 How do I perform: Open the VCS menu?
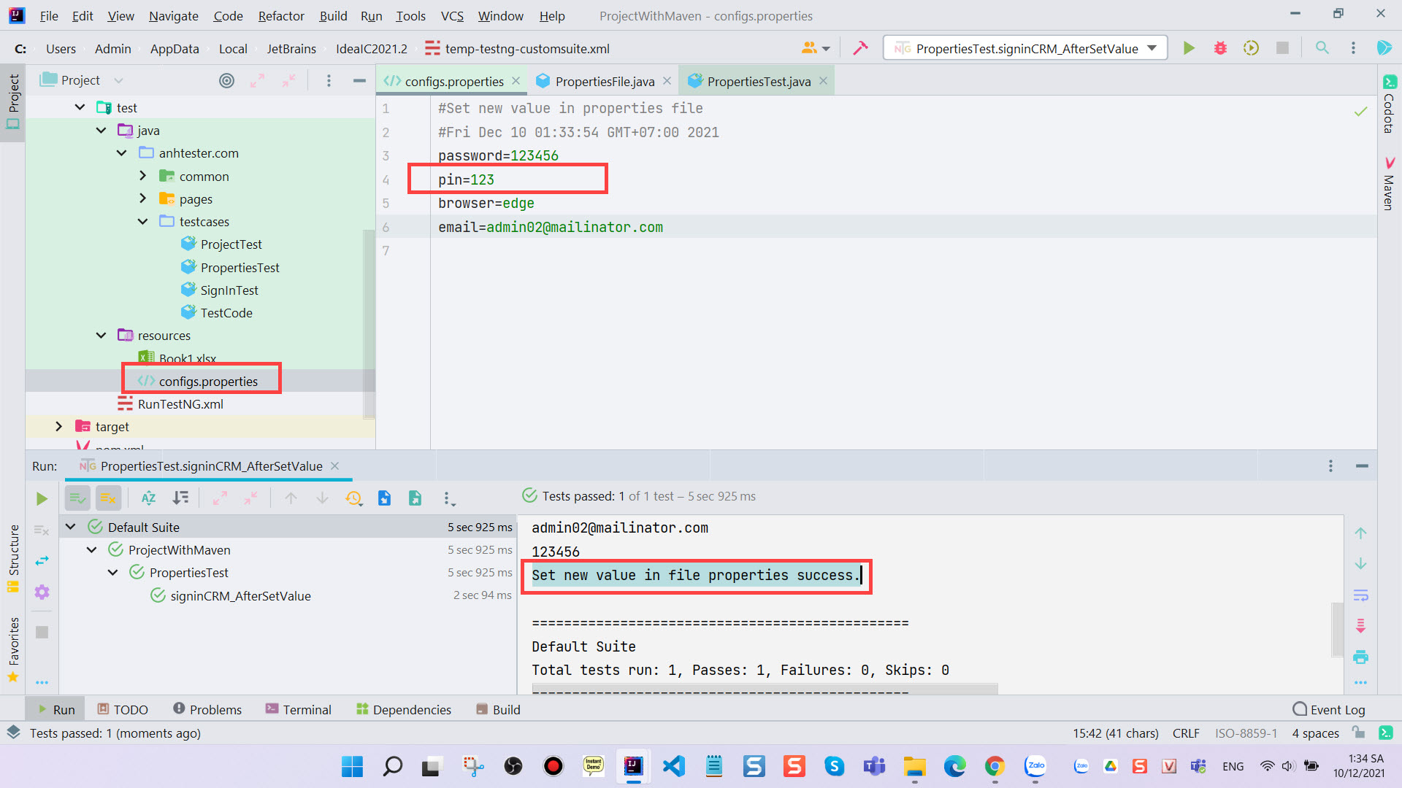tap(452, 15)
